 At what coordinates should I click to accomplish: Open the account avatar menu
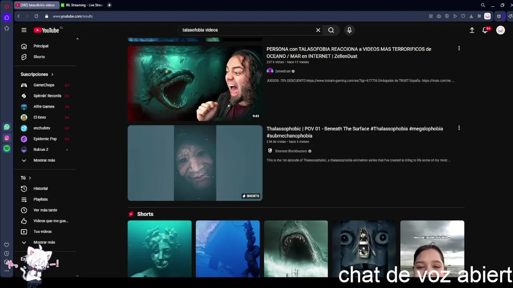point(501,30)
